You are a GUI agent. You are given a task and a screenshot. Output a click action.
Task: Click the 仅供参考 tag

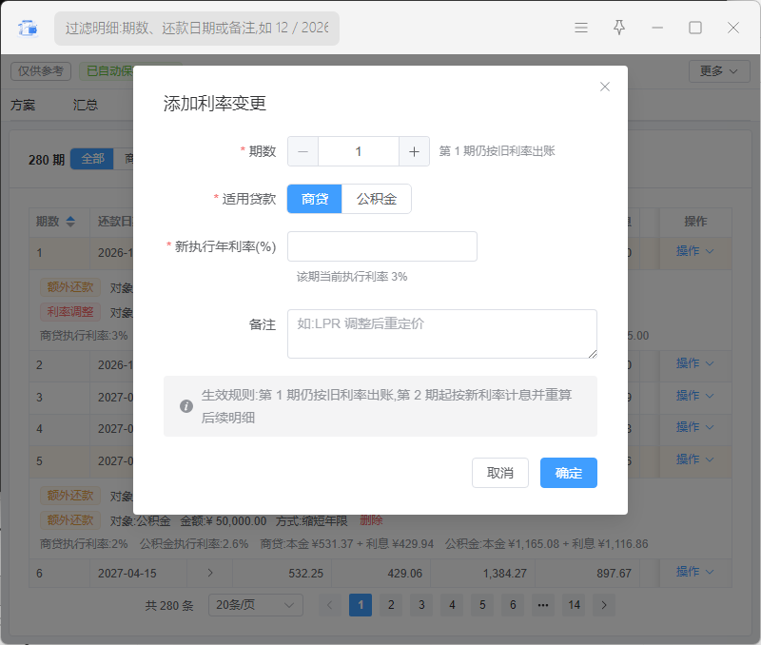pyautogui.click(x=41, y=71)
